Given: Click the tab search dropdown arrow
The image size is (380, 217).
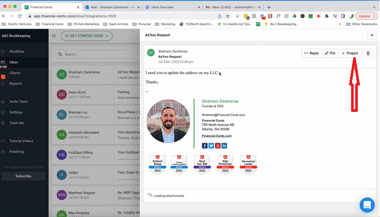Looking at the screenshot, I should click(x=374, y=7).
